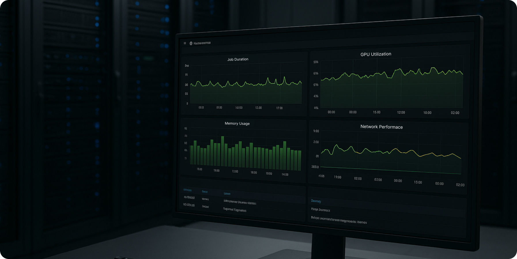The width and height of the screenshot is (517, 259).
Task: Sort by third blue column header in left table
Action: pyautogui.click(x=227, y=193)
